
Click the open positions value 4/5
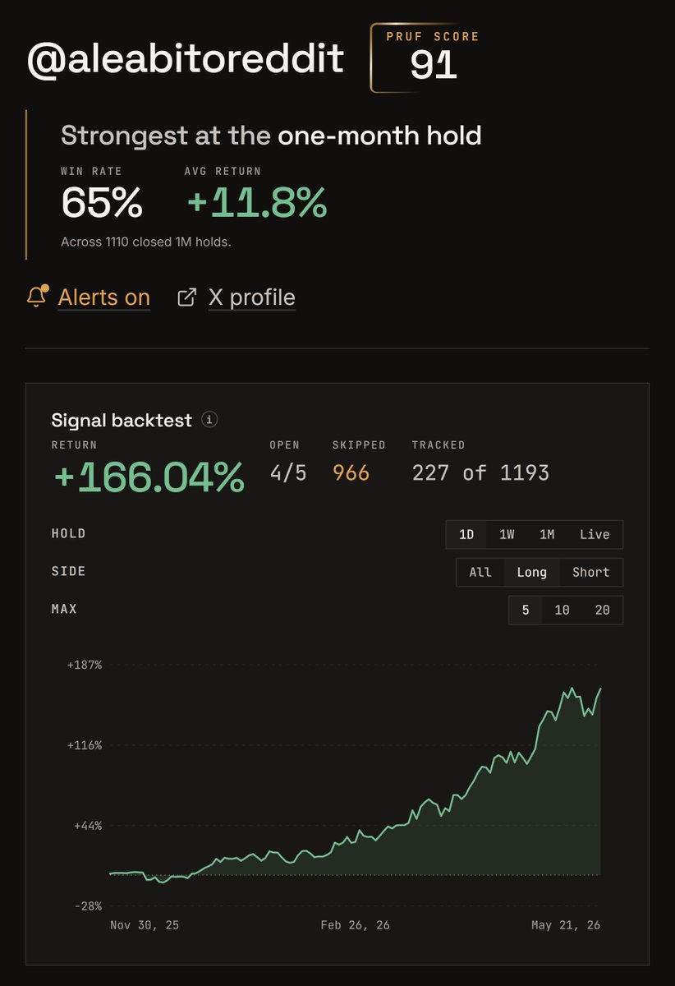pos(288,472)
